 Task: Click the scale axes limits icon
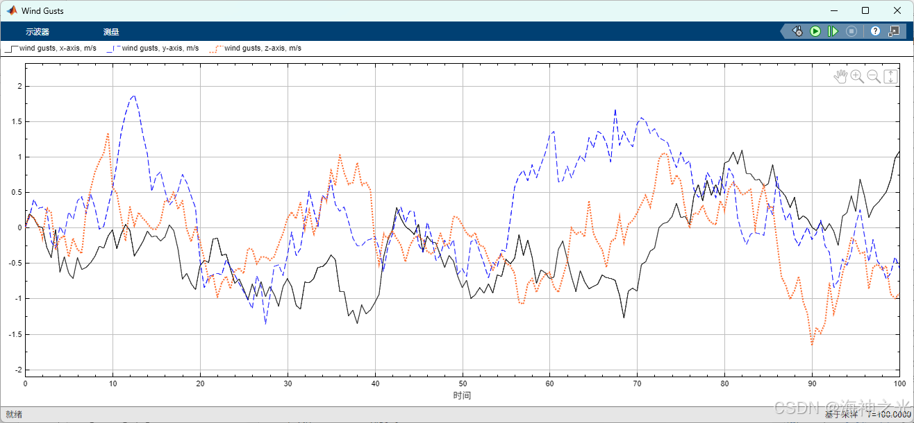891,77
